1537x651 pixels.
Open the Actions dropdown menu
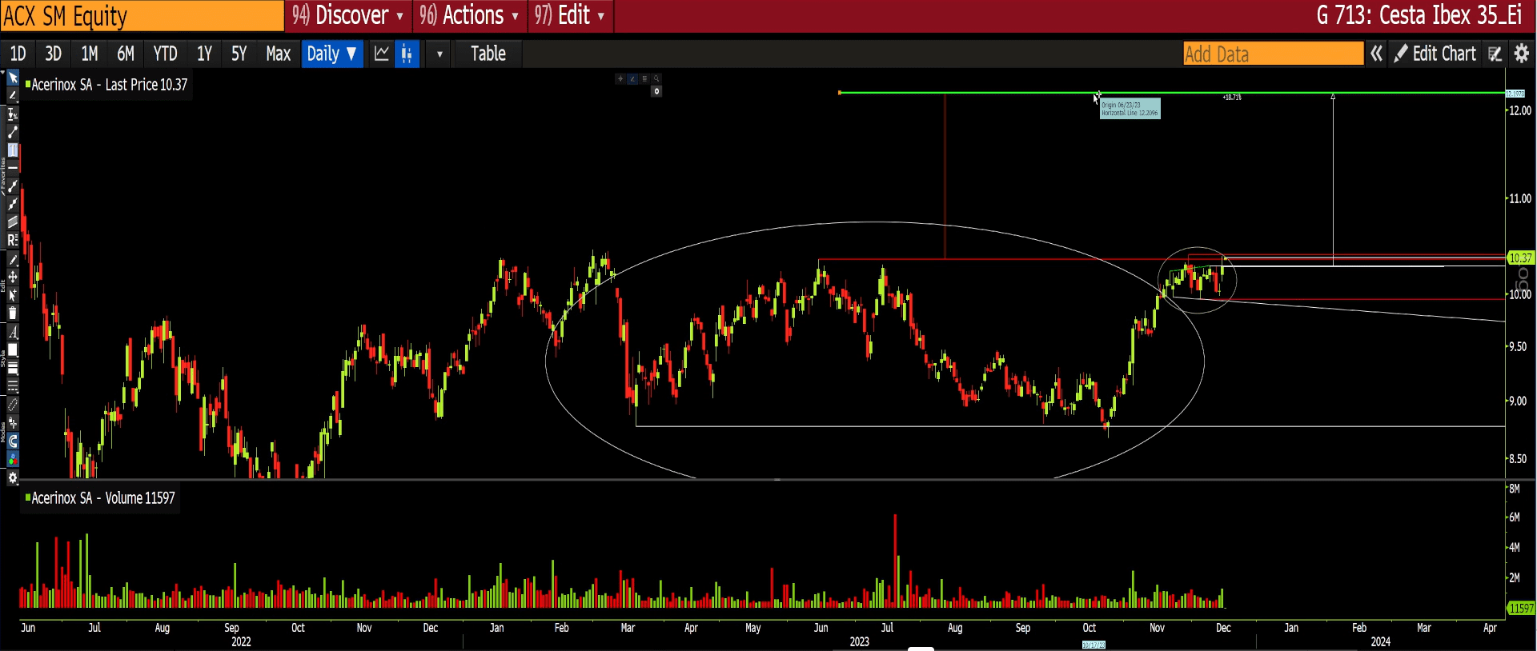pos(470,15)
